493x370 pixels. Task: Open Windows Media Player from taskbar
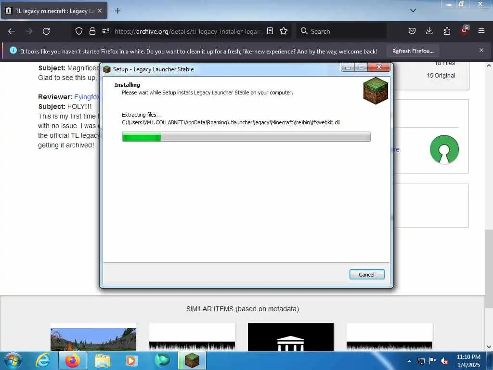[x=131, y=360]
